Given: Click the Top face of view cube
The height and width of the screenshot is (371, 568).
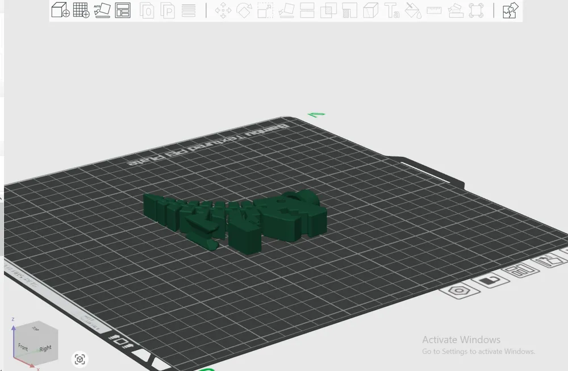Looking at the screenshot, I should pos(35,329).
